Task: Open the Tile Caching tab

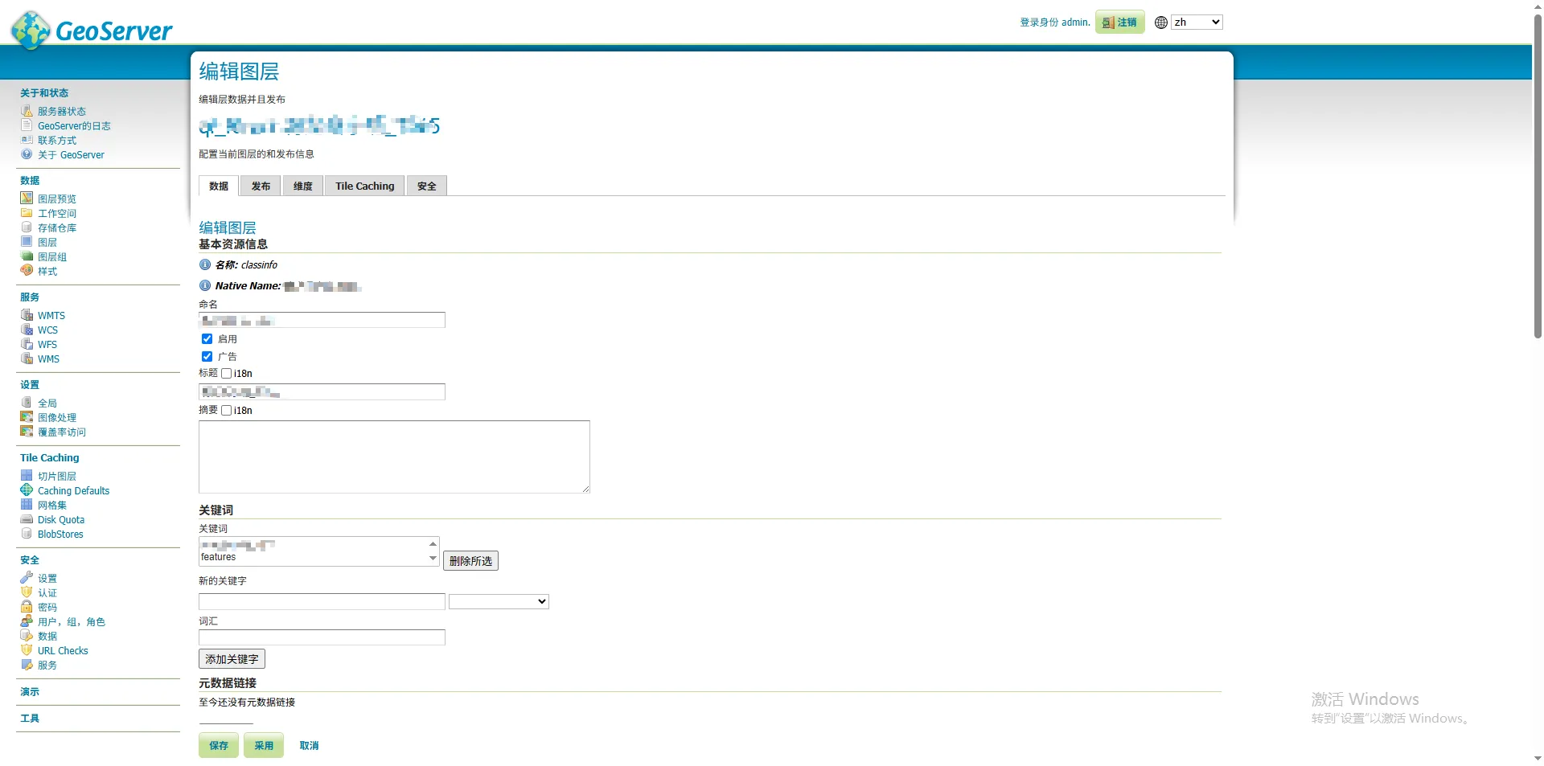Action: (x=364, y=186)
